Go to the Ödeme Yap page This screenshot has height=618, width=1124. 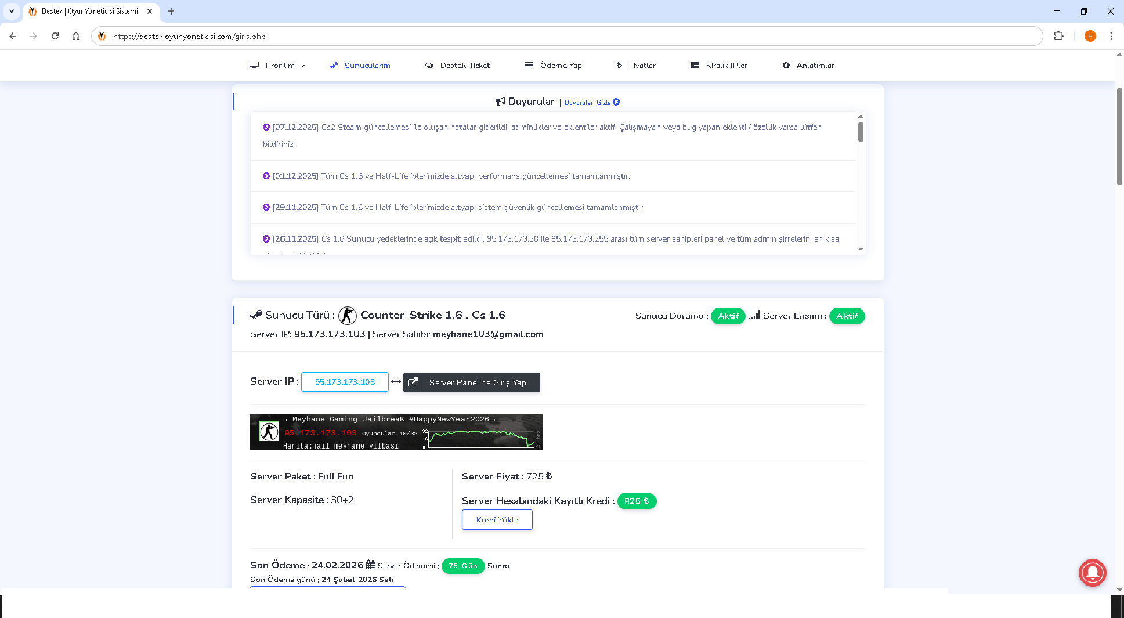point(553,66)
